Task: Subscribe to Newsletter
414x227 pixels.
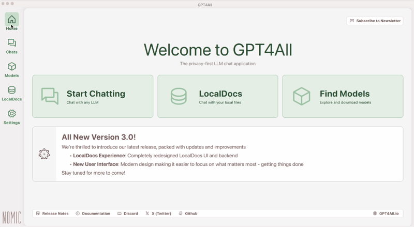Action: 375,21
